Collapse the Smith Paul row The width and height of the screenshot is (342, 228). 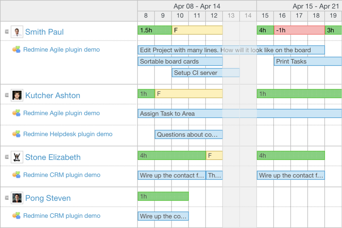coord(7,32)
